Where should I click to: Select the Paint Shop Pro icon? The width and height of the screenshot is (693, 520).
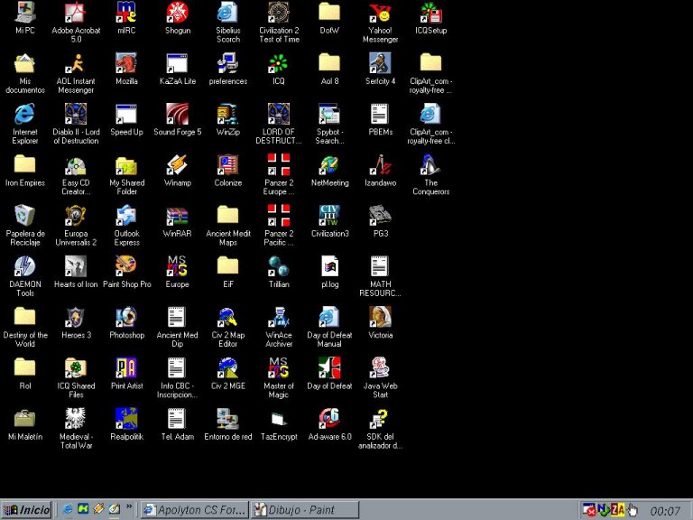126,267
